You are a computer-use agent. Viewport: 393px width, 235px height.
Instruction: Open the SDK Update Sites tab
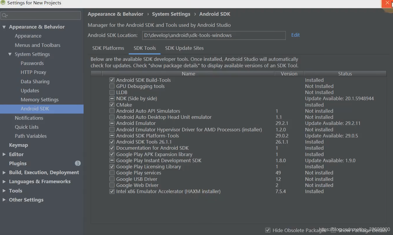coord(184,48)
